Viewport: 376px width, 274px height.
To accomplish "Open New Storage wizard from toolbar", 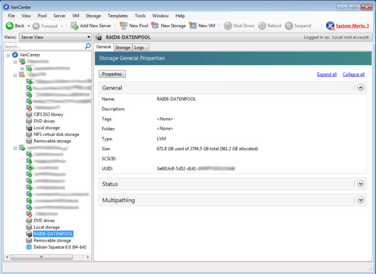I will tap(169, 26).
